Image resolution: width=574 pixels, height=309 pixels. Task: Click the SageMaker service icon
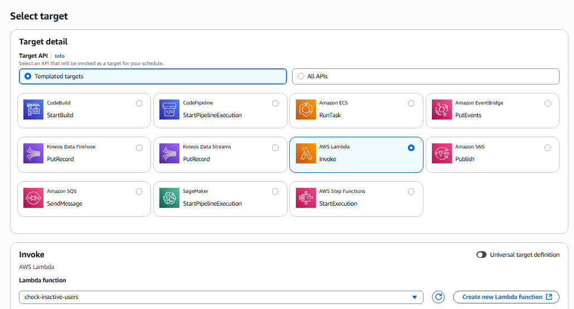(169, 198)
